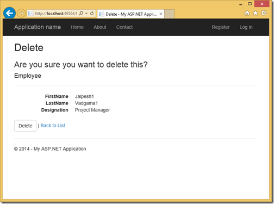274x204 pixels.
Task: Click the browser Back arrow button
Action: [x=9, y=13]
